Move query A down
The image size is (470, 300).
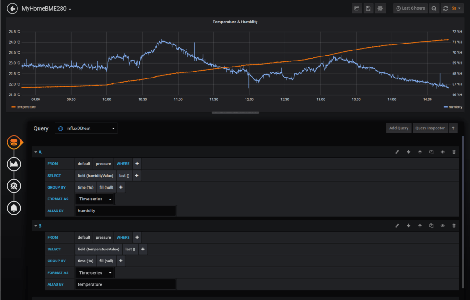408,152
